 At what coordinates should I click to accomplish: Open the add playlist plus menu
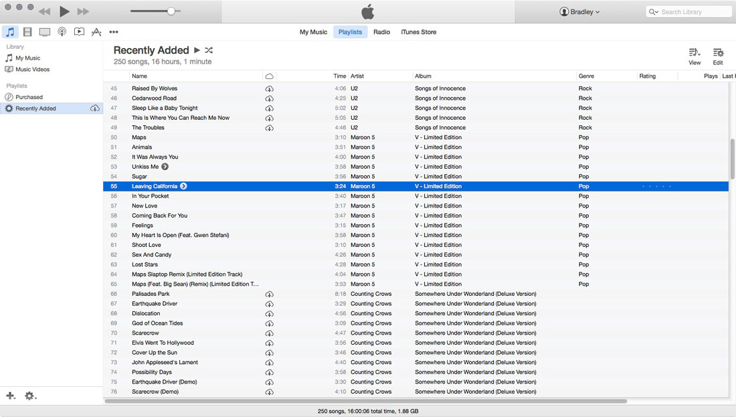point(10,396)
